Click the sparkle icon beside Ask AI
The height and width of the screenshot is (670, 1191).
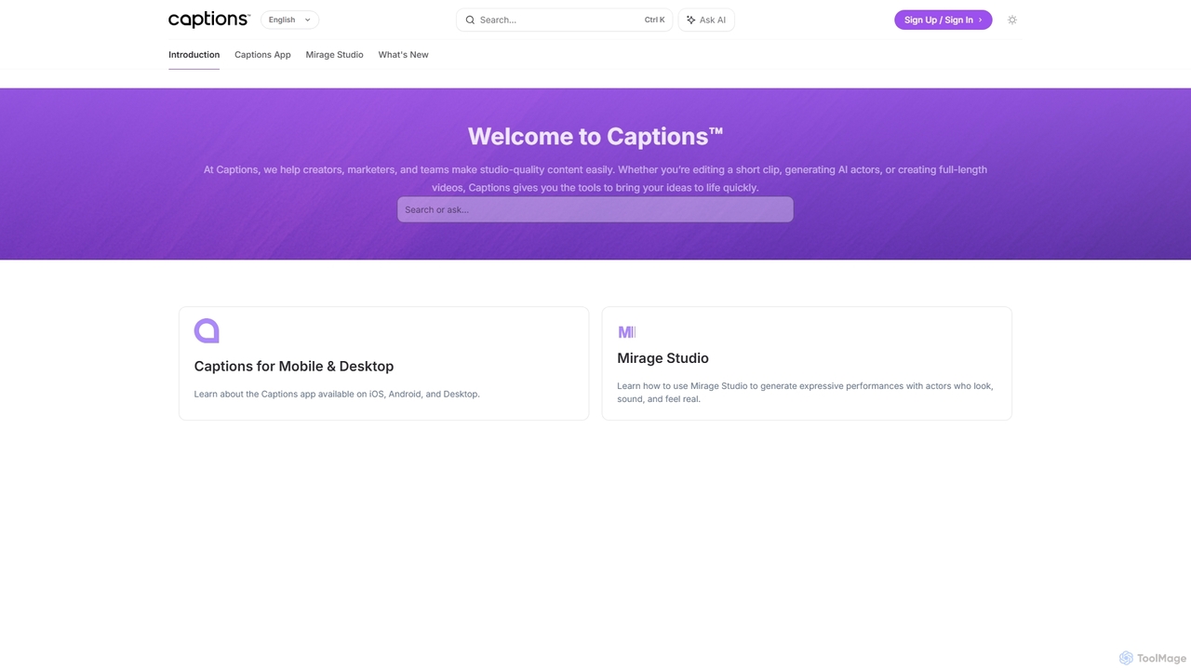click(x=690, y=20)
